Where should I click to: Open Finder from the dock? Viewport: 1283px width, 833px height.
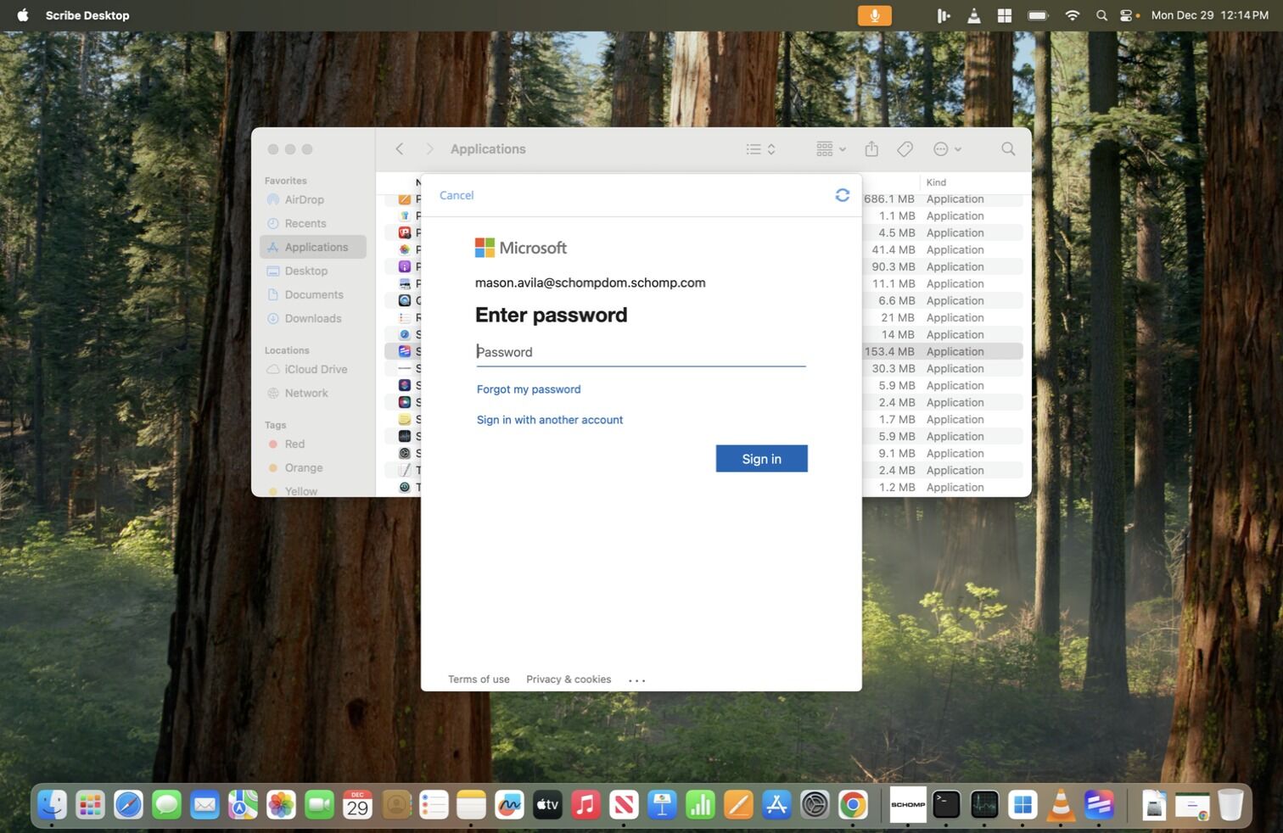click(52, 804)
